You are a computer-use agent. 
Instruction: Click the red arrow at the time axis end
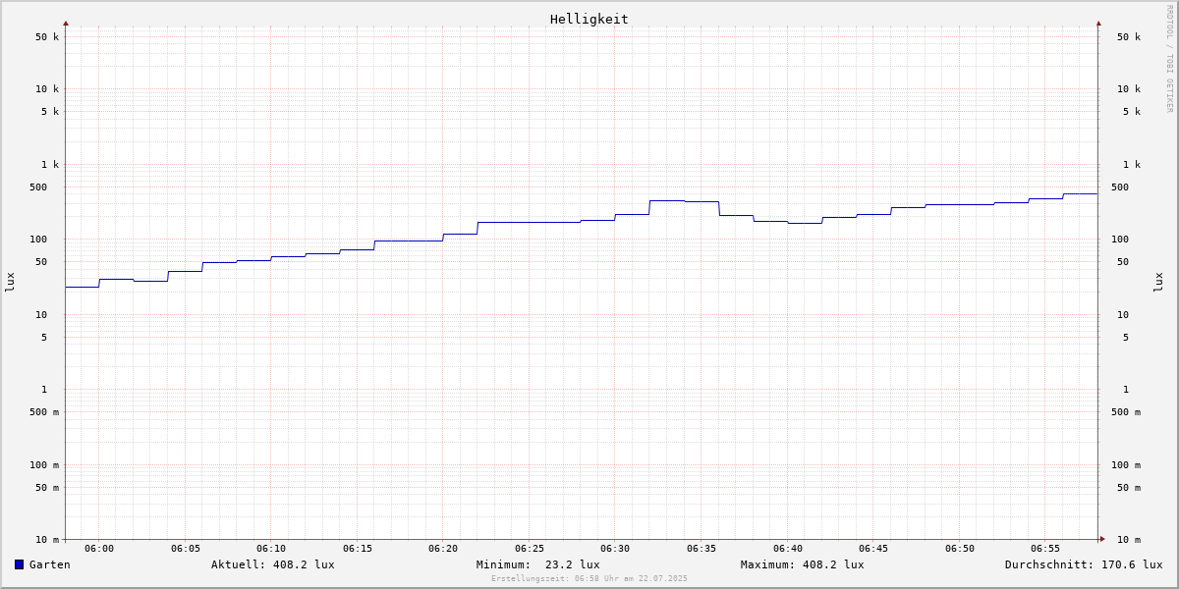pos(1102,539)
